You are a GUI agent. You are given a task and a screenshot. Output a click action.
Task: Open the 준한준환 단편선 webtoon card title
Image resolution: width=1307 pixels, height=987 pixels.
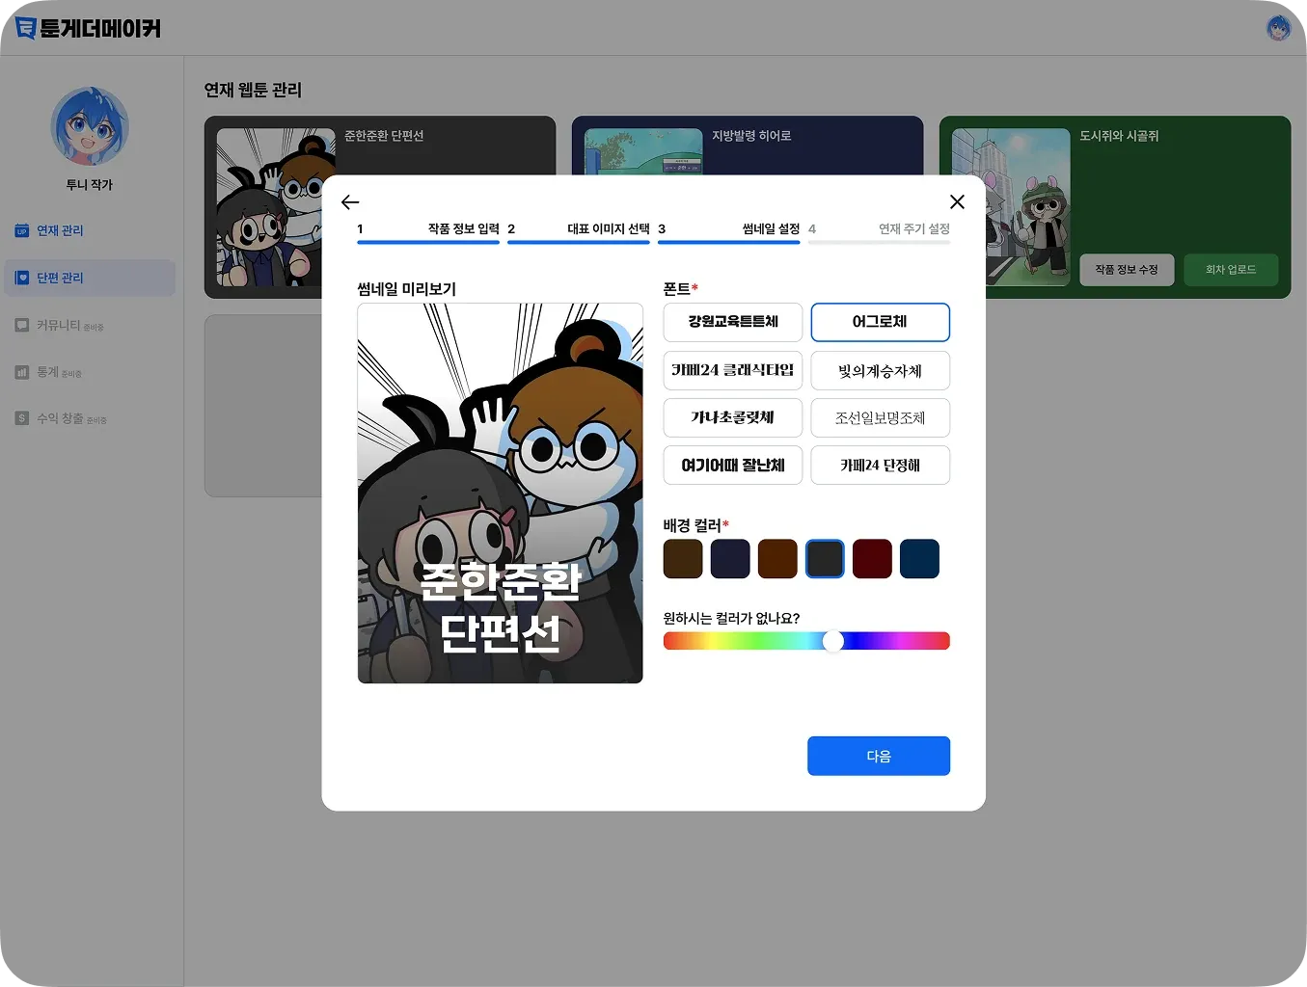384,136
